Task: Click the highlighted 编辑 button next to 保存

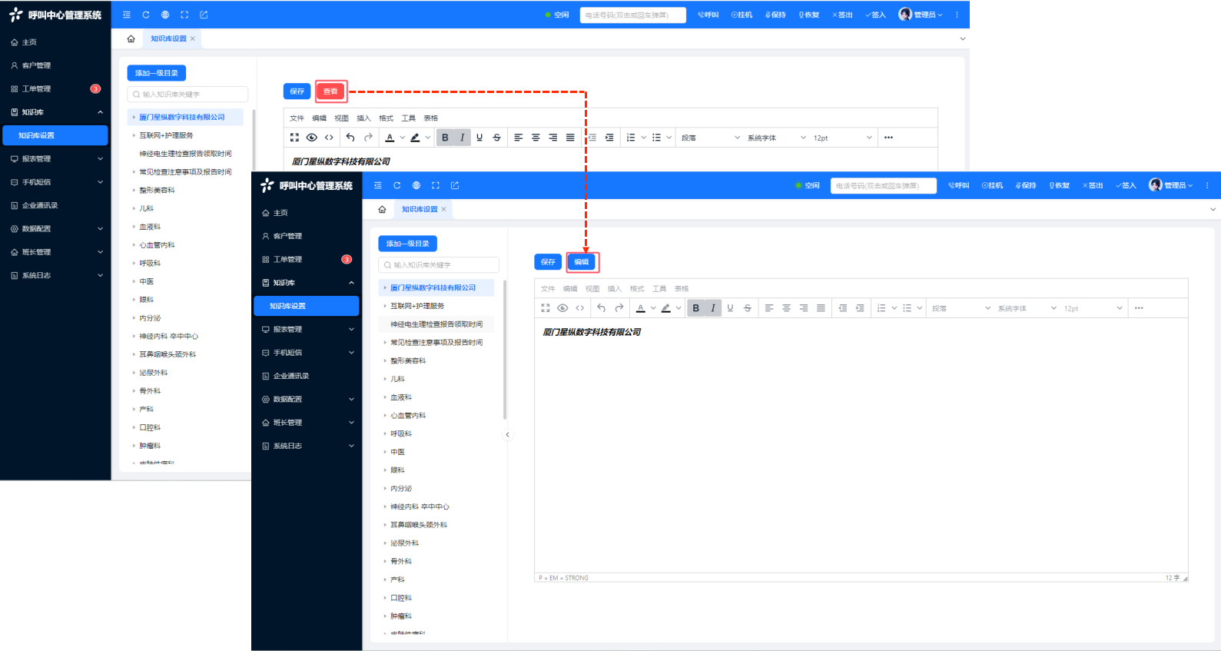Action: pos(582,262)
